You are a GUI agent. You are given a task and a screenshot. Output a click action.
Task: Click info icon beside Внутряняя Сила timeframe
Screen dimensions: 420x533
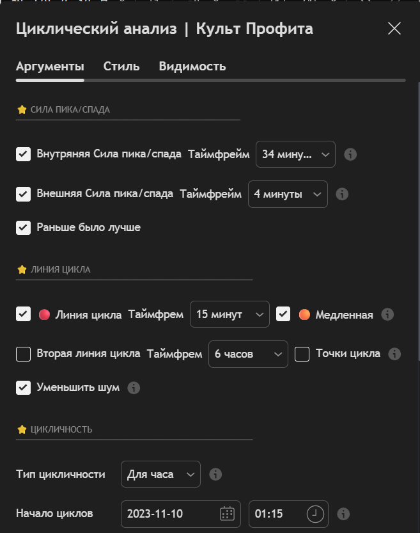click(350, 154)
